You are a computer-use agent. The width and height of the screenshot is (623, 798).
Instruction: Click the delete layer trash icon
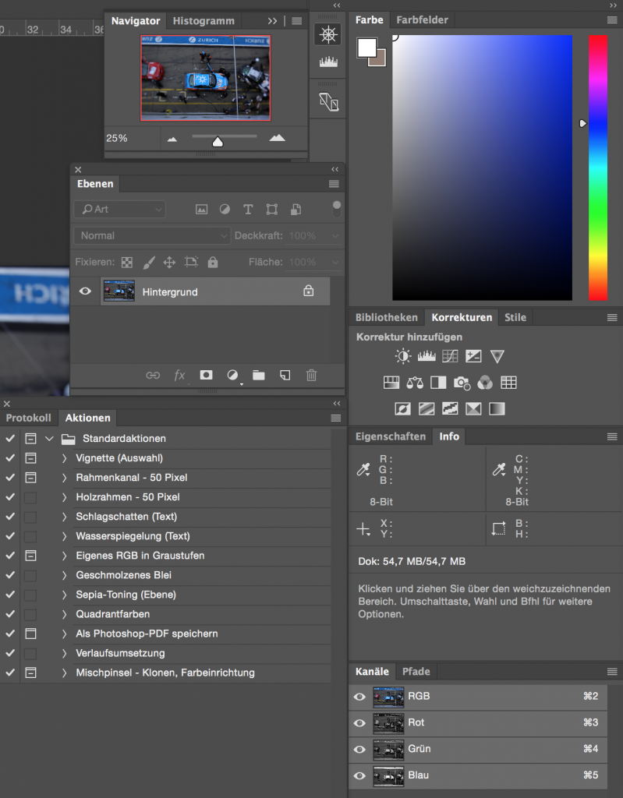[311, 375]
